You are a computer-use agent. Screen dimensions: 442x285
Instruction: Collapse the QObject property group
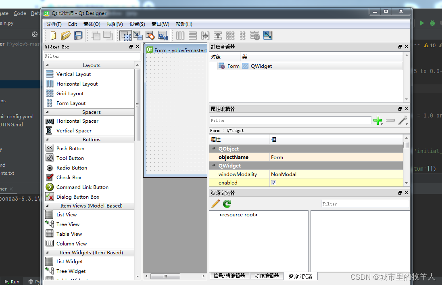[213, 149]
